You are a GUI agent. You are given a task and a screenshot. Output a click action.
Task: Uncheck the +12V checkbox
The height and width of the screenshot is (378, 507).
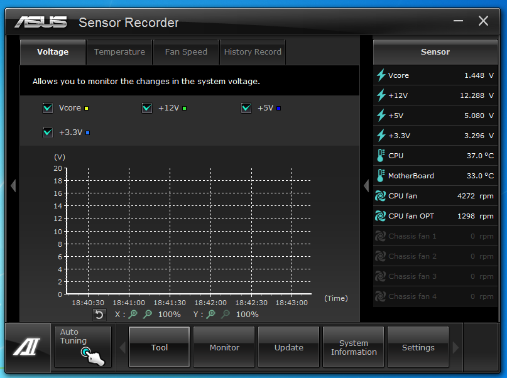tap(147, 107)
